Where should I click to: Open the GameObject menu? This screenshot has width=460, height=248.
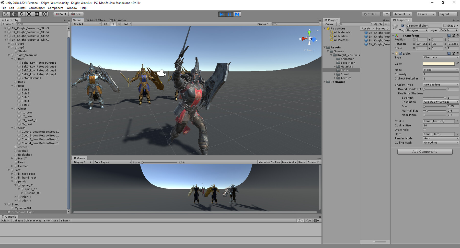37,8
